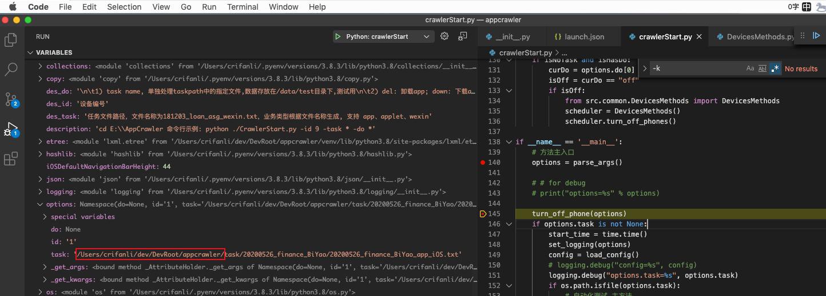Switch to the DevicesMethods.py tab
This screenshot has height=296, width=826.
(754, 37)
